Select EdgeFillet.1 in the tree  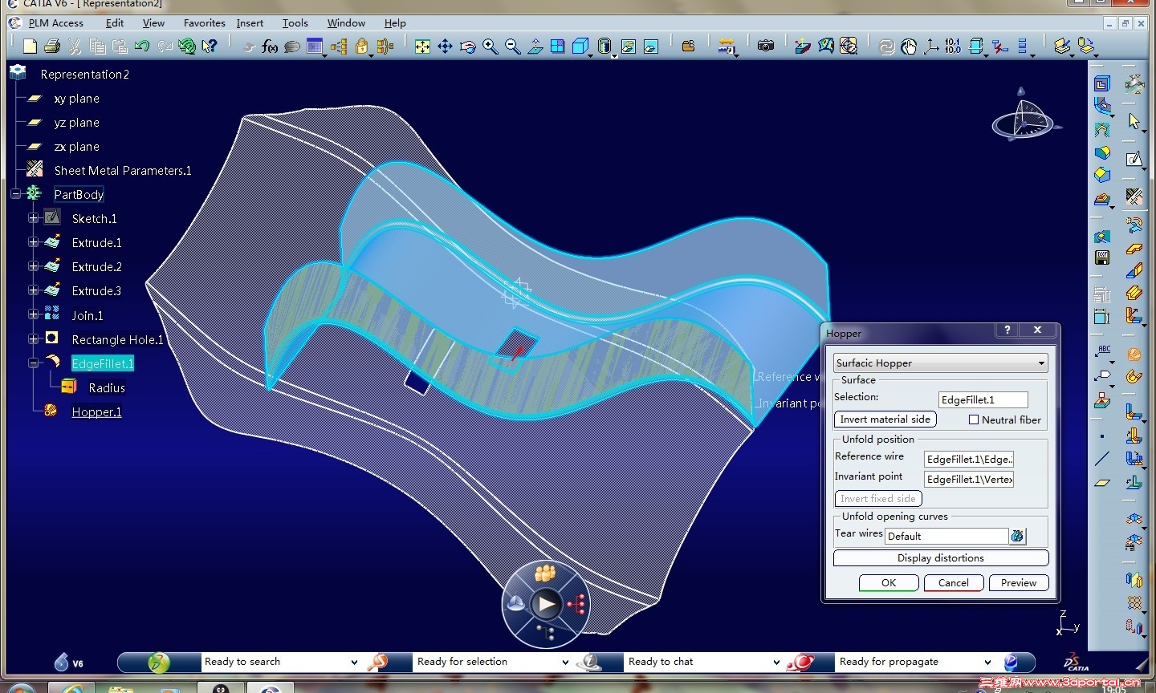coord(103,363)
